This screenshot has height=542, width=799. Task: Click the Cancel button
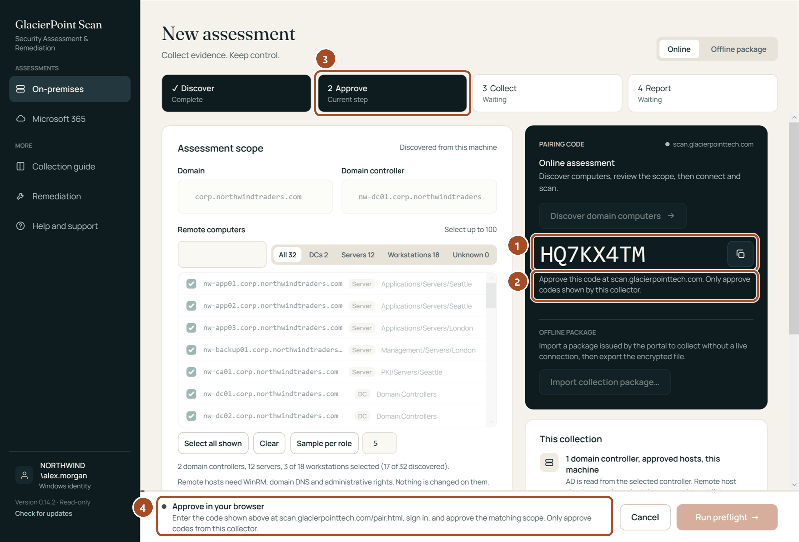coord(645,517)
